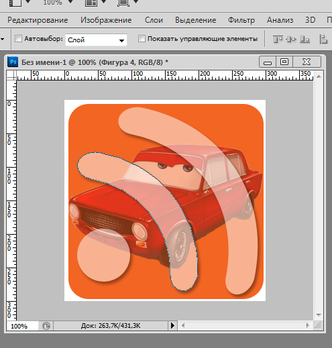Click Align Vertical Centers icon
This screenshot has height=348, width=332.
coord(291,40)
